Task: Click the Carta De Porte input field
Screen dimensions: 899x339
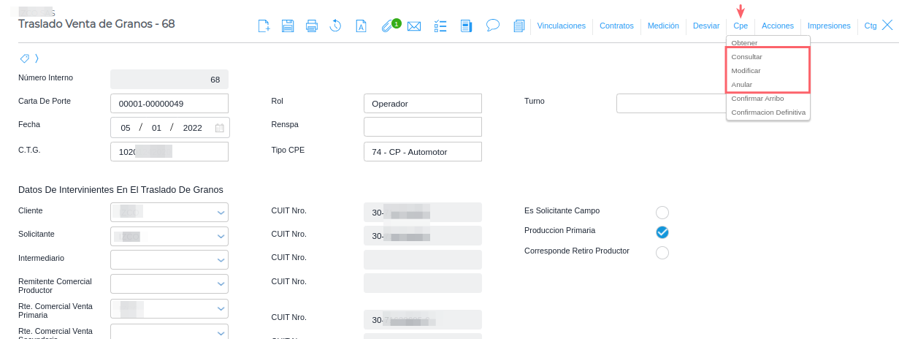Action: pos(169,104)
